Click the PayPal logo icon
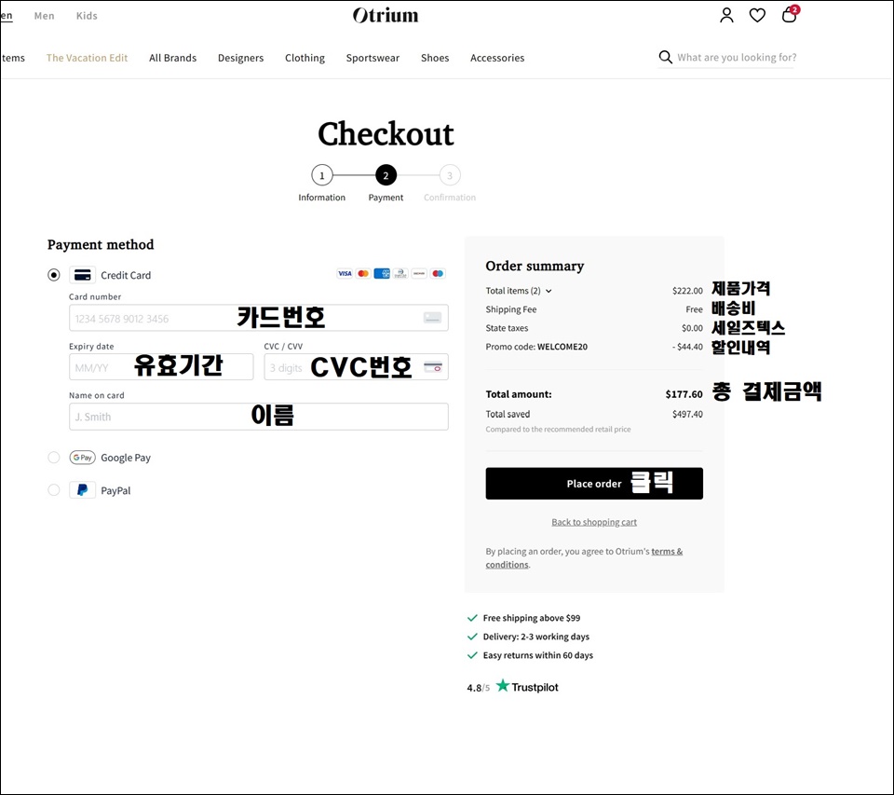Image resolution: width=894 pixels, height=795 pixels. [x=82, y=490]
